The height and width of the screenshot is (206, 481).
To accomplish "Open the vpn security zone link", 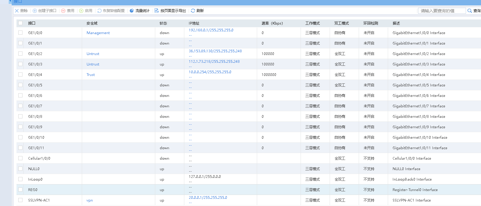I will coord(90,200).
